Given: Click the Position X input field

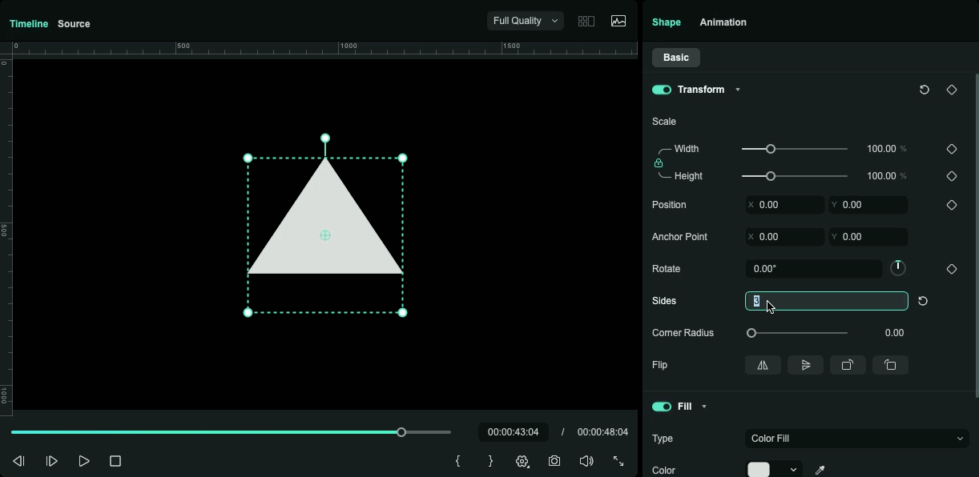Looking at the screenshot, I should (784, 205).
